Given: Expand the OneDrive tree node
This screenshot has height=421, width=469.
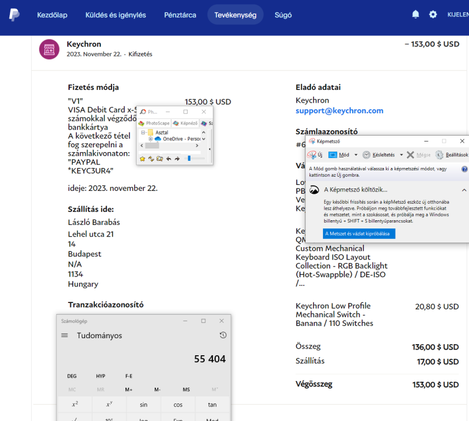Looking at the screenshot, I should (151, 139).
